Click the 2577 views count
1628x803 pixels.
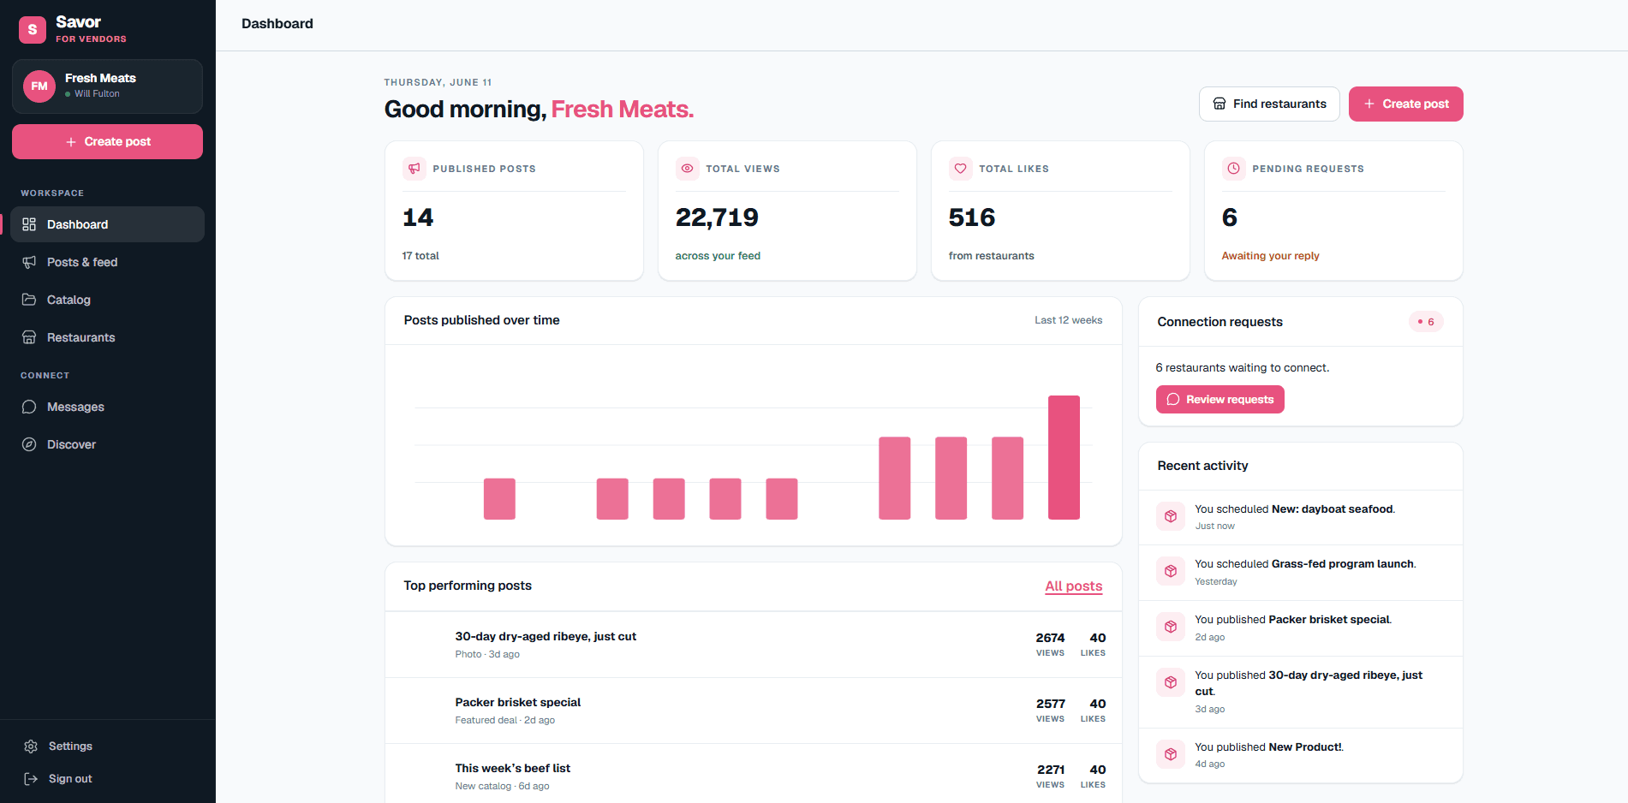(x=1050, y=704)
